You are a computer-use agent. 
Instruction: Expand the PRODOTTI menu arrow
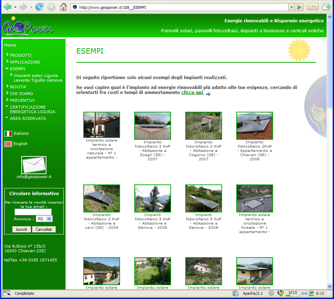point(7,55)
